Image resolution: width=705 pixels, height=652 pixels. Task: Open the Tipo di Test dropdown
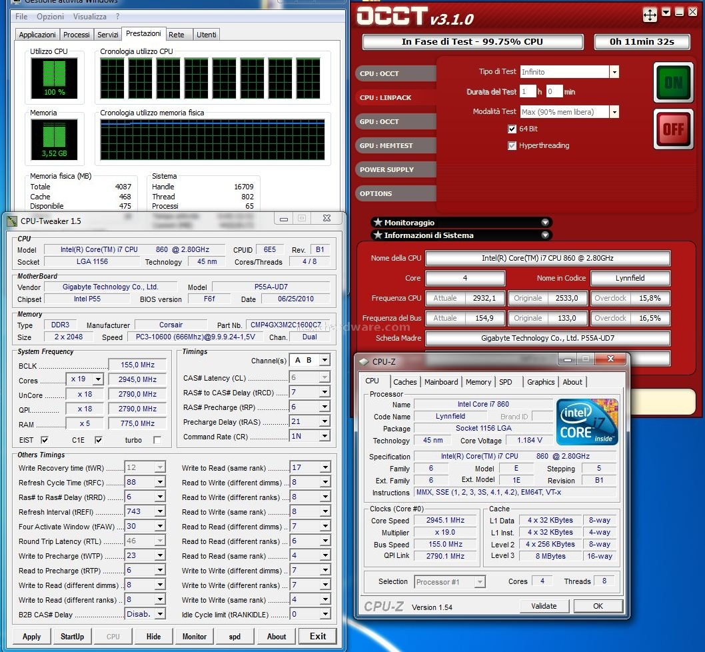point(614,72)
